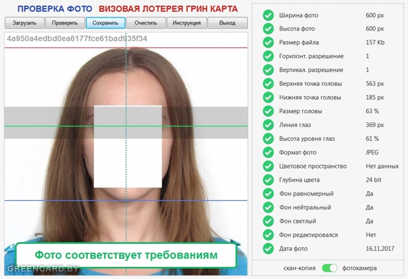
Task: Click the скан-копия label
Action: pyautogui.click(x=299, y=268)
